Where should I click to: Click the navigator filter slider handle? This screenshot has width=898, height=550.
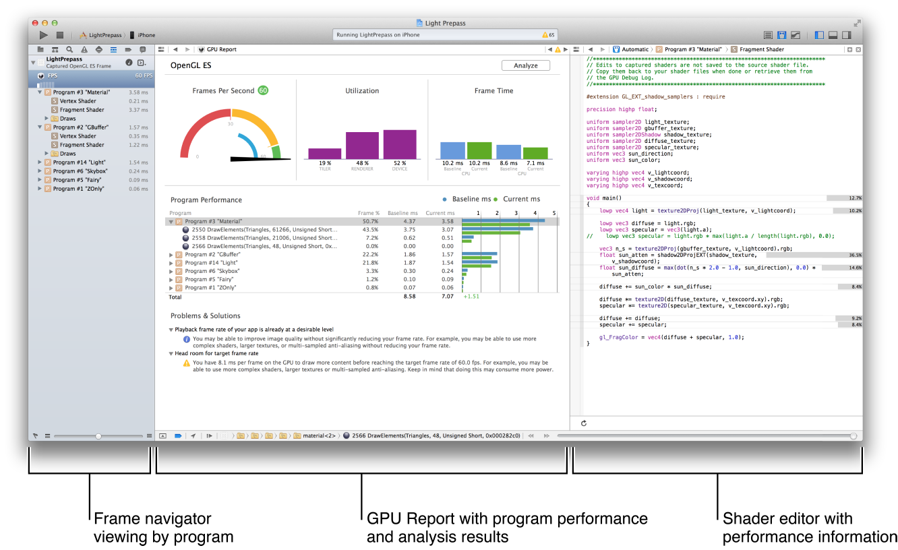98,436
